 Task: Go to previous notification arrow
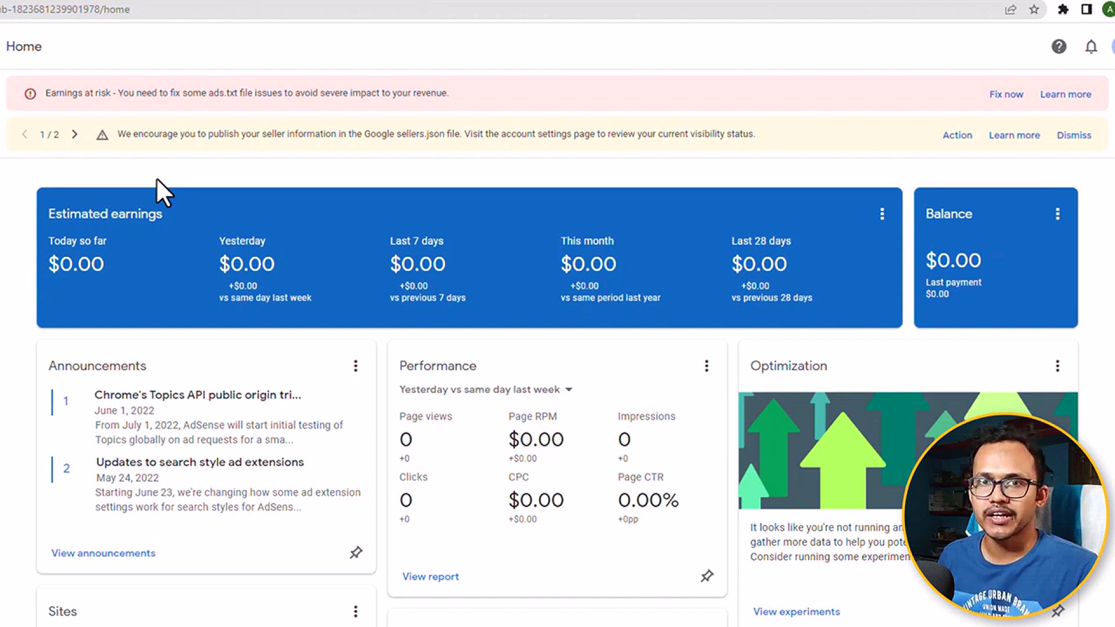[x=24, y=134]
